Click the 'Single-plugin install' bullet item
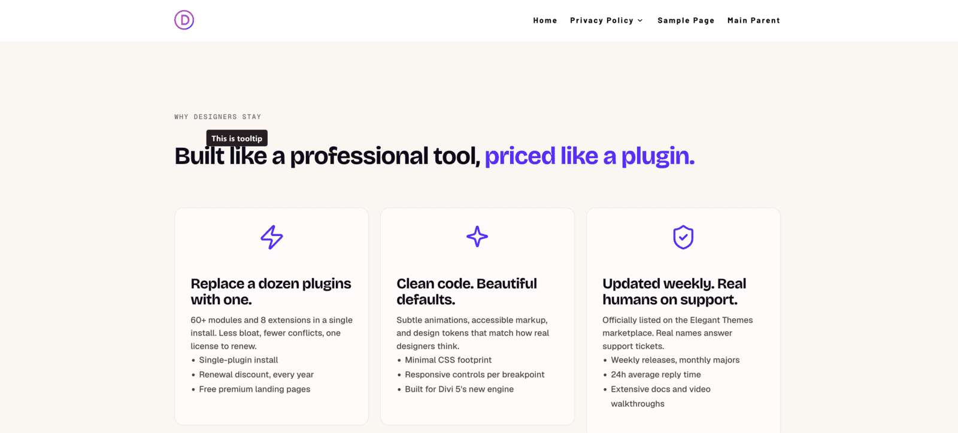The height and width of the screenshot is (433, 958). tap(238, 360)
